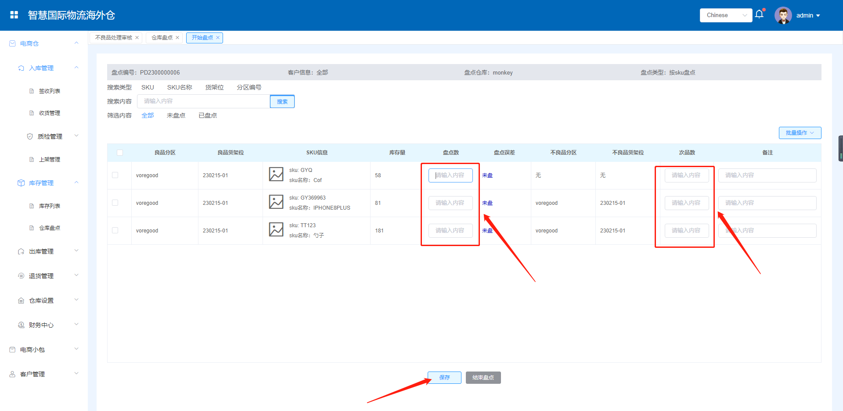This screenshot has width=843, height=411.
Task: Click the 保存 button
Action: pos(444,378)
